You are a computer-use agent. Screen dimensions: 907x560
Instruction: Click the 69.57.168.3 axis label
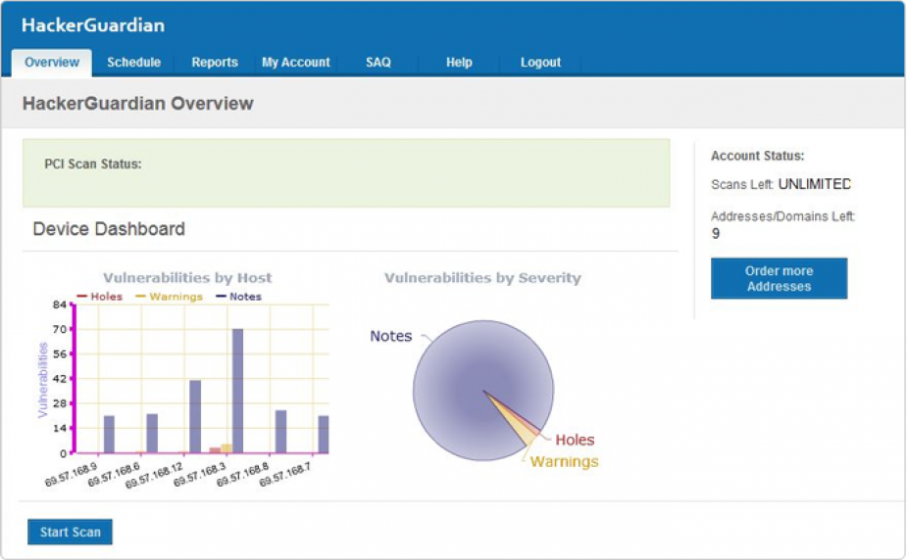(200, 474)
